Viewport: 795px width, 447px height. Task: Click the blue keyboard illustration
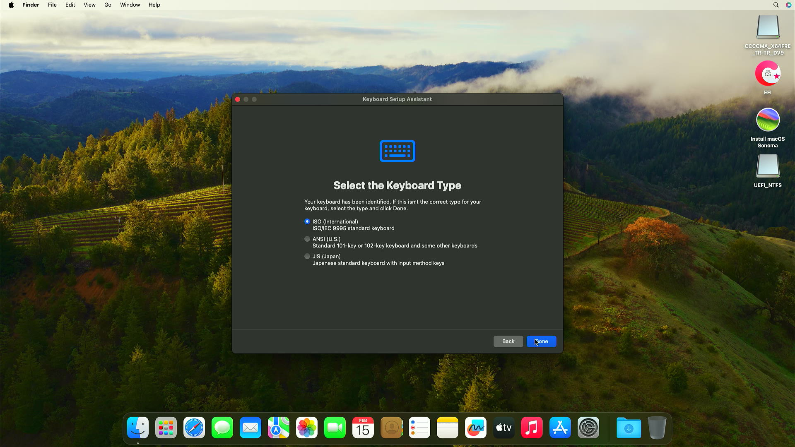click(x=397, y=151)
